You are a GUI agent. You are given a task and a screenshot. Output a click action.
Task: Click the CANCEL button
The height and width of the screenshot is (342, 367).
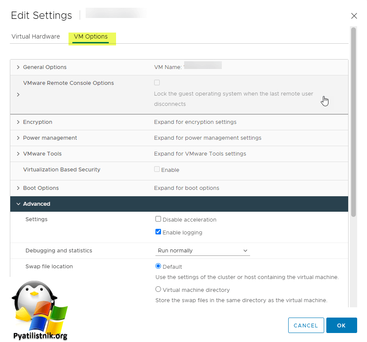point(306,325)
